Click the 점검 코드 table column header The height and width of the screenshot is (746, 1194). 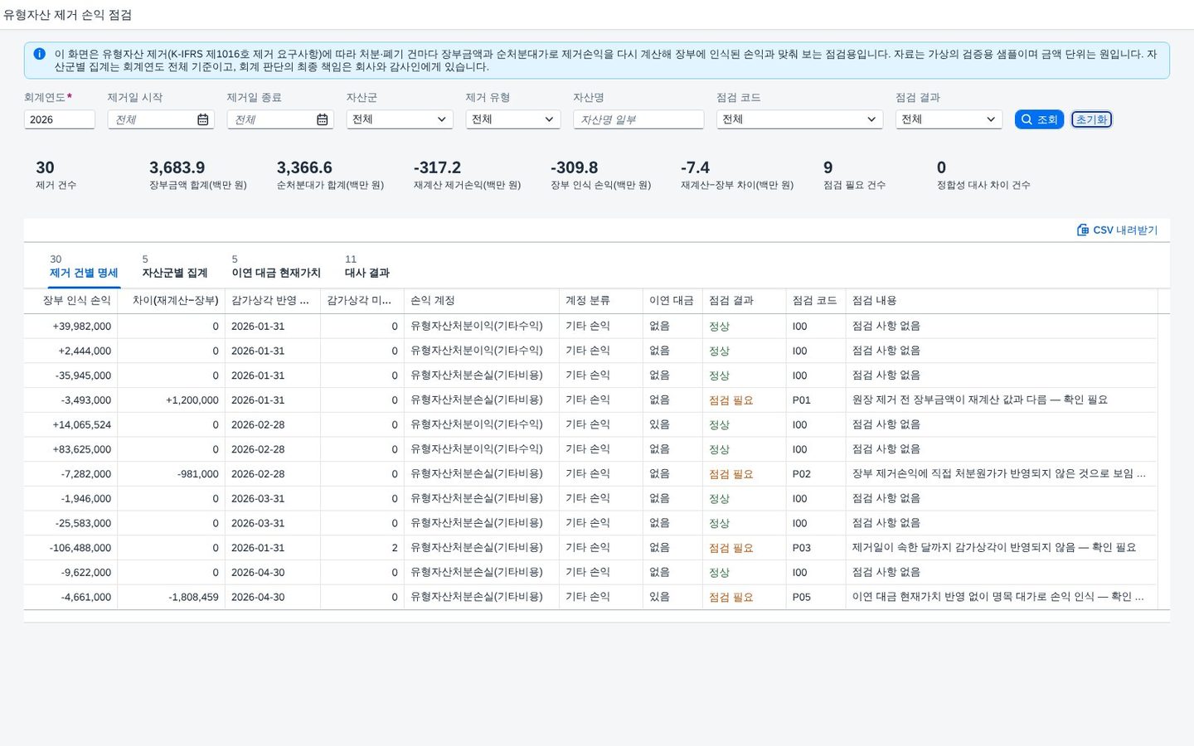click(x=816, y=301)
